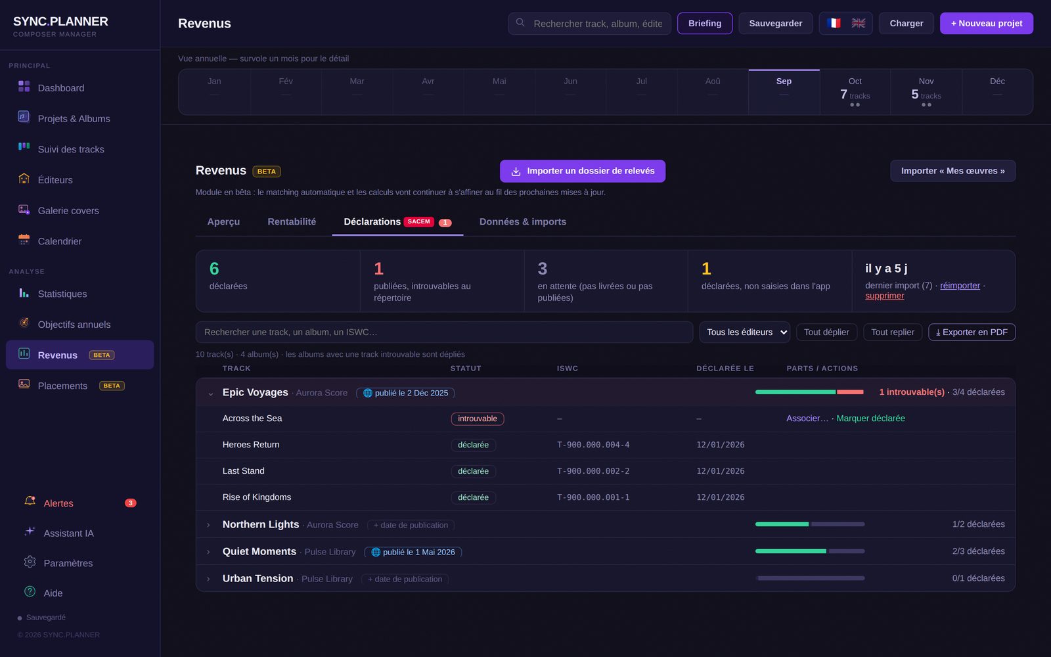Open Alertes via the bell icon
Image resolution: width=1051 pixels, height=657 pixels.
(x=30, y=501)
